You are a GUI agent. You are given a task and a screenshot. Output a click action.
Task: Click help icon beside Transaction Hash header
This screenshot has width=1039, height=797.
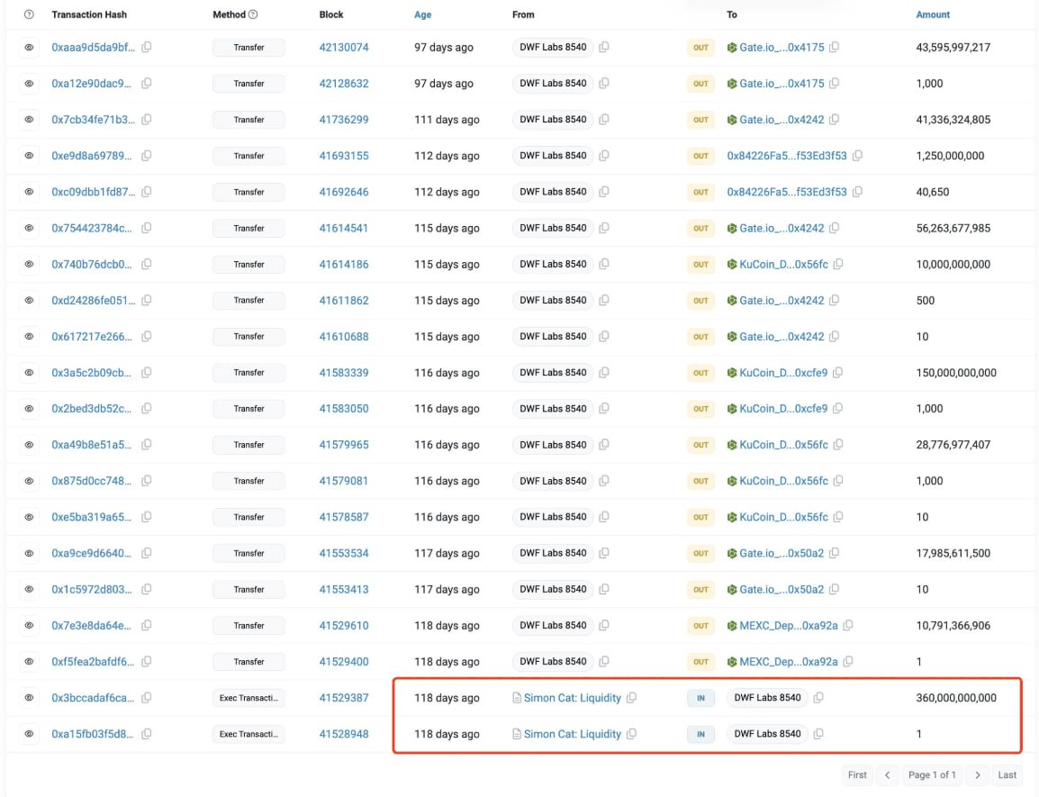29,14
